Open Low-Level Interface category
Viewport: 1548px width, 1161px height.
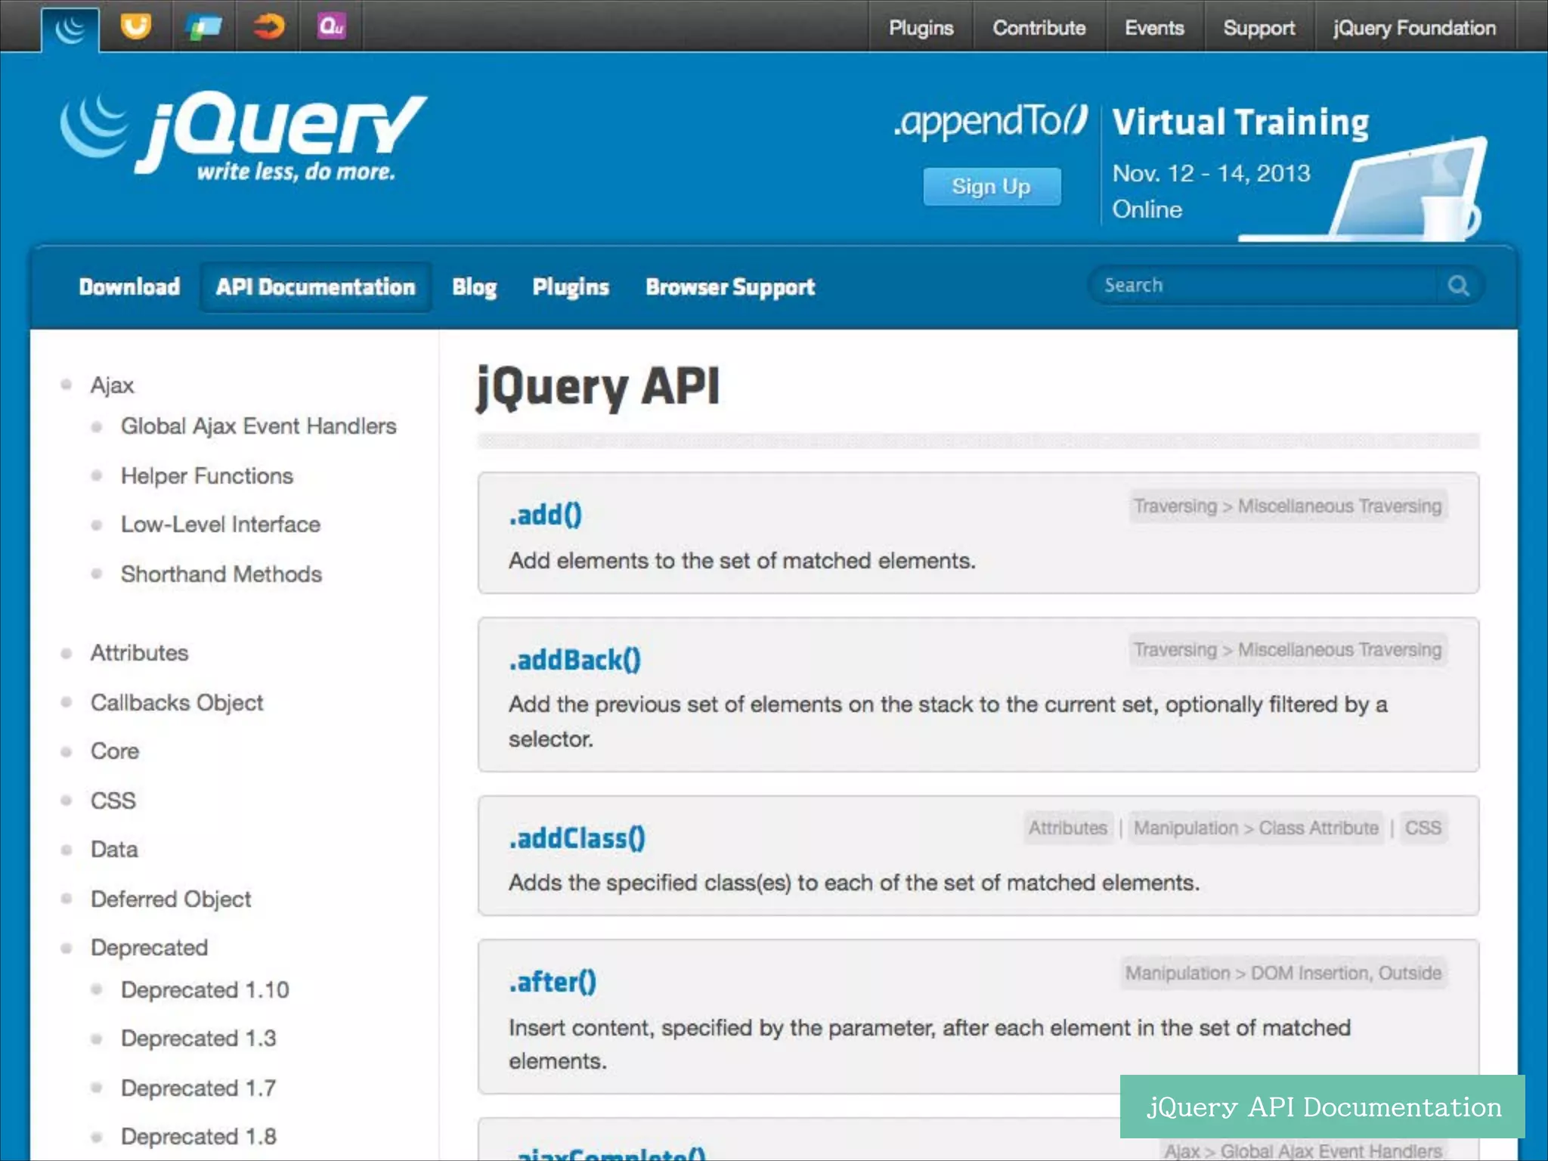click(x=221, y=525)
